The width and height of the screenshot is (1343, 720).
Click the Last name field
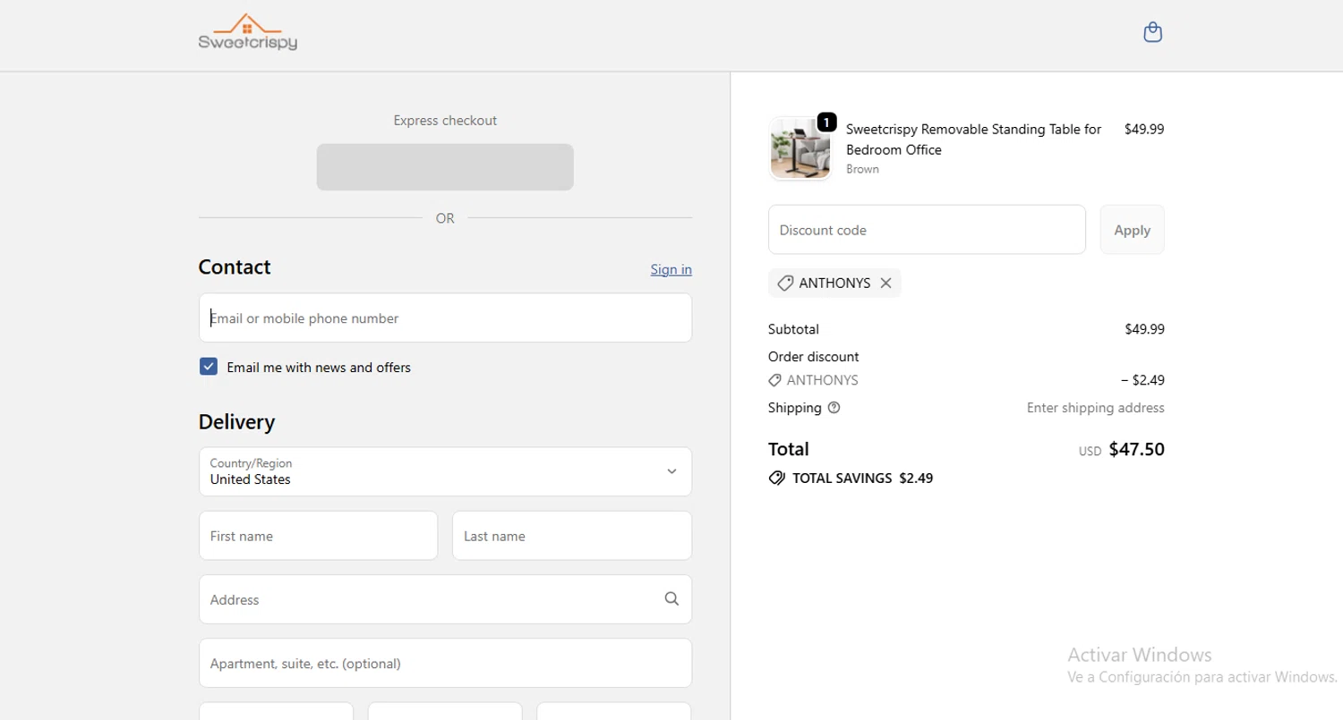[x=572, y=536]
